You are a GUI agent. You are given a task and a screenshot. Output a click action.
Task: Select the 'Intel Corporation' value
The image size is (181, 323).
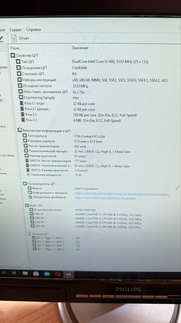pos(86,189)
